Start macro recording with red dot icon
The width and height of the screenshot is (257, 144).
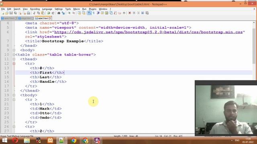[130, 13]
